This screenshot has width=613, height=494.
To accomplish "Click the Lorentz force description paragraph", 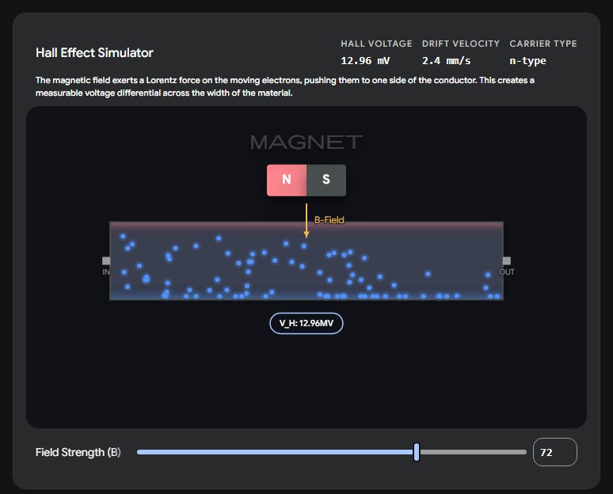I will tap(285, 86).
